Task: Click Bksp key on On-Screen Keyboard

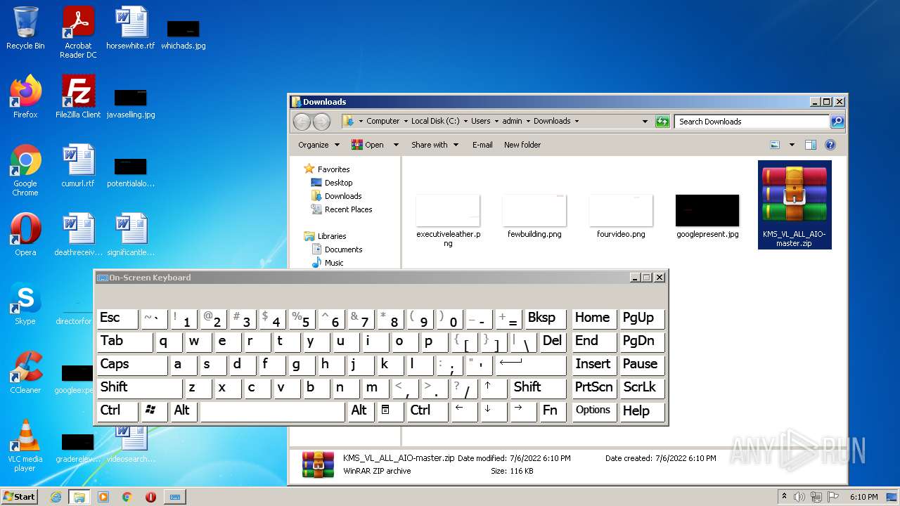Action: click(x=545, y=318)
